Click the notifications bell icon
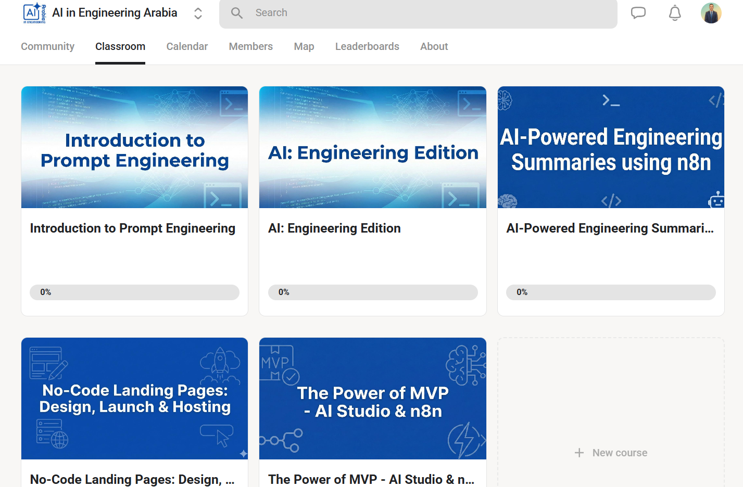Image resolution: width=743 pixels, height=487 pixels. coord(675,13)
